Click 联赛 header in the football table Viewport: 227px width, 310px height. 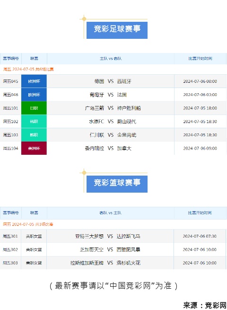point(34,59)
